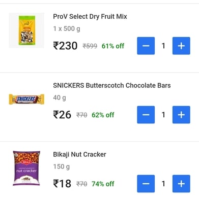The width and height of the screenshot is (199, 203).
Task: Select the ₹230 price of dry fruit mix
Action: coord(65,46)
